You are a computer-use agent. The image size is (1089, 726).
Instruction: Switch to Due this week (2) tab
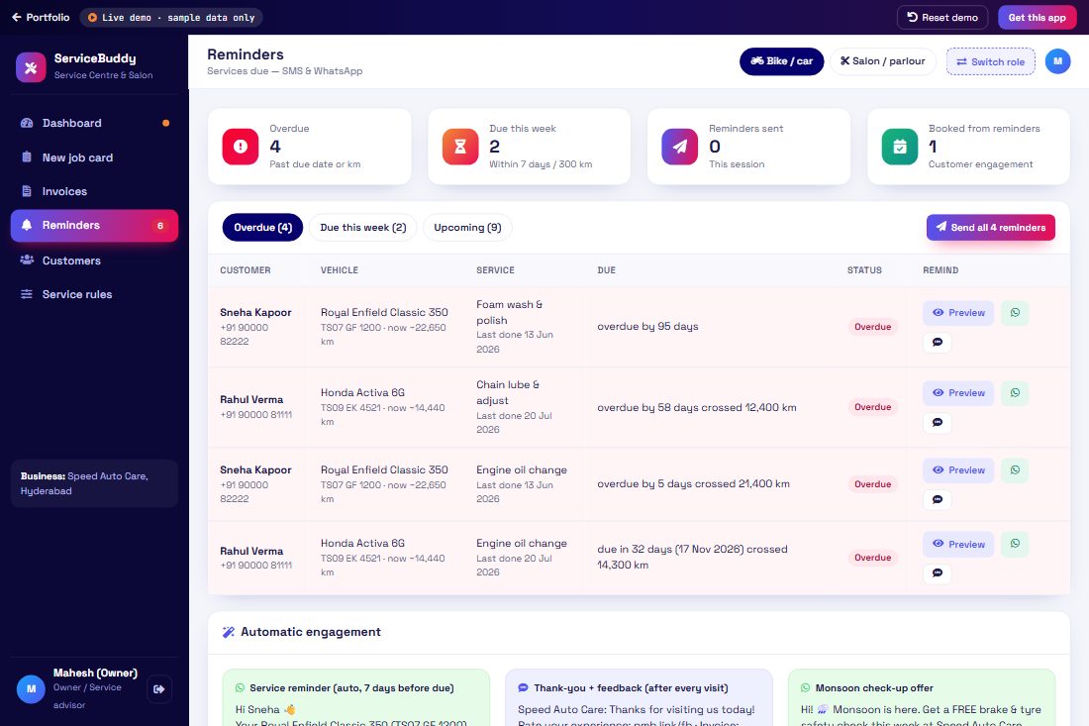(362, 228)
